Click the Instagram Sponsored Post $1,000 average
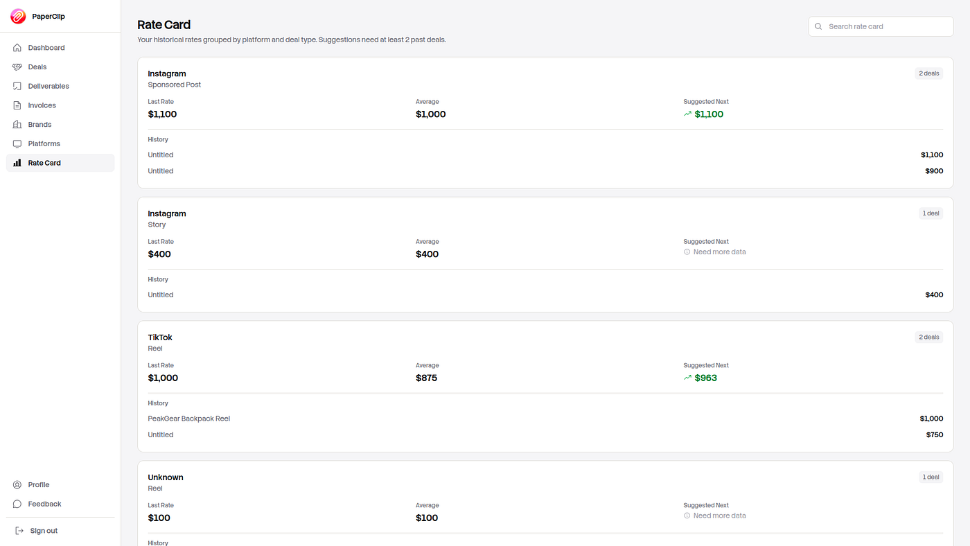970x546 pixels. (431, 114)
